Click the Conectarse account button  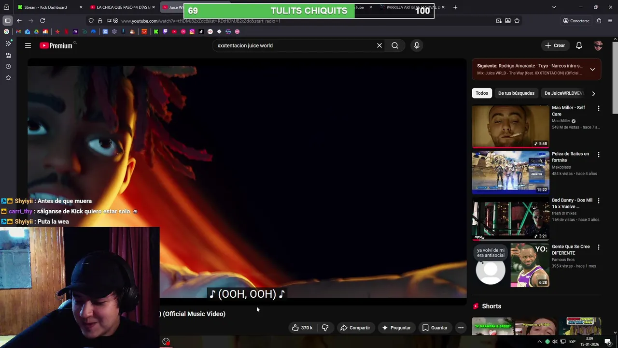[x=576, y=21]
